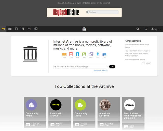Click the Images icon in the top navbar
Screen dimensions: 163x131
click(x=36, y=29)
